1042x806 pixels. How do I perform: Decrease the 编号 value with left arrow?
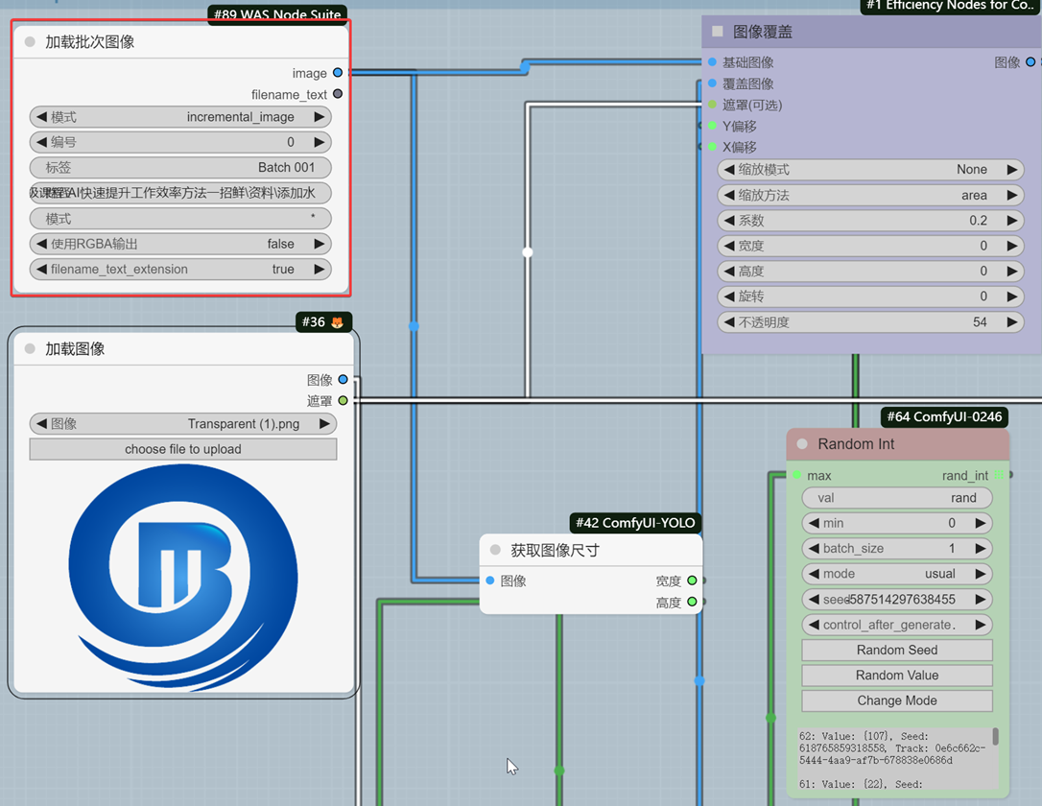click(42, 142)
